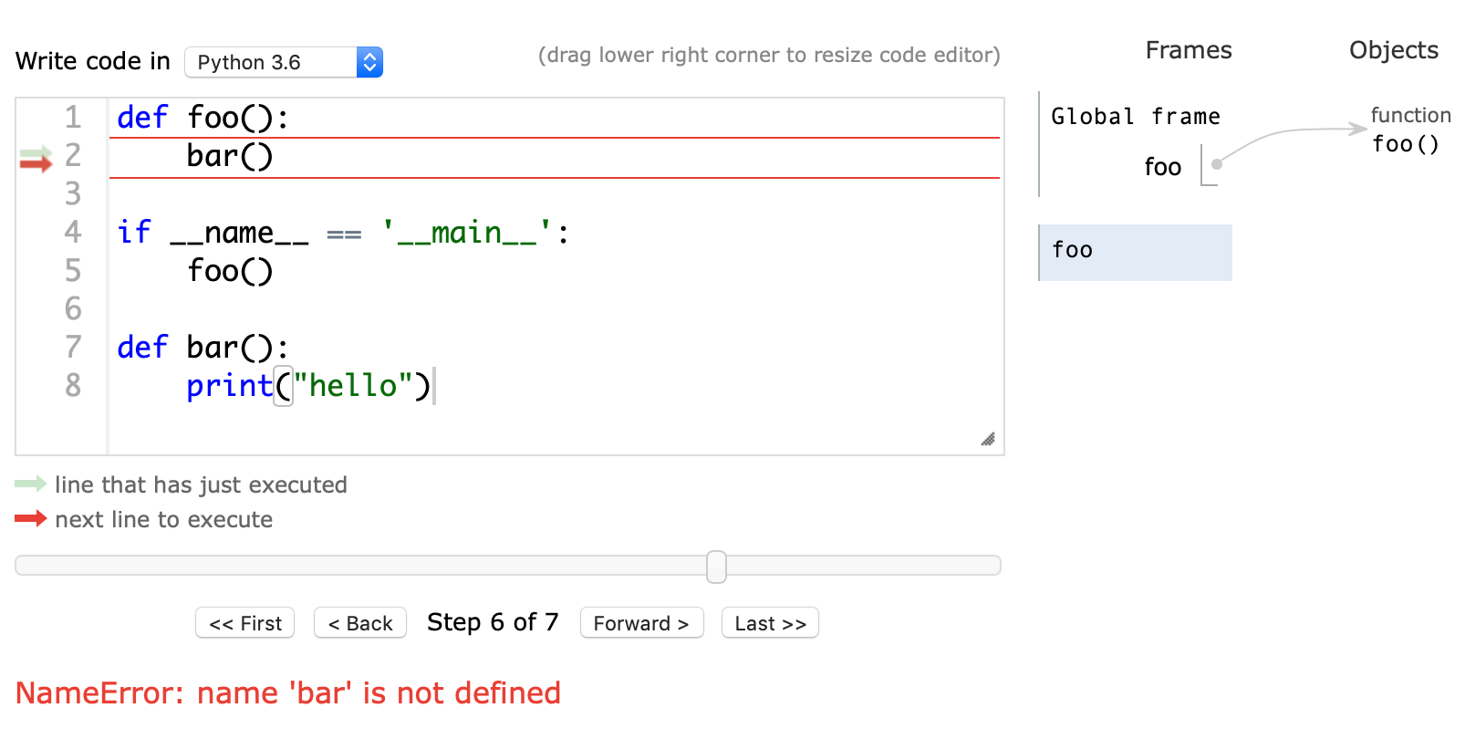Image resolution: width=1465 pixels, height=739 pixels.
Task: Select the highlighted foo stack frame
Action: pyautogui.click(x=1136, y=252)
